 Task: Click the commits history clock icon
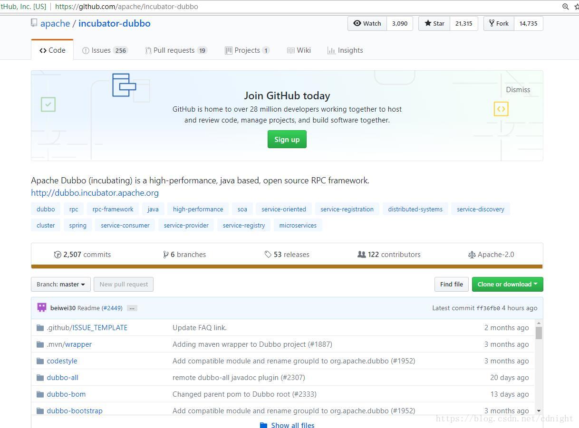[58, 255]
